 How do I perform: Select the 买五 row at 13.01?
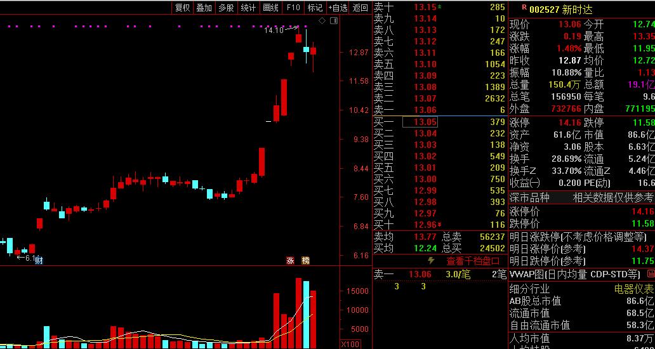(439, 168)
